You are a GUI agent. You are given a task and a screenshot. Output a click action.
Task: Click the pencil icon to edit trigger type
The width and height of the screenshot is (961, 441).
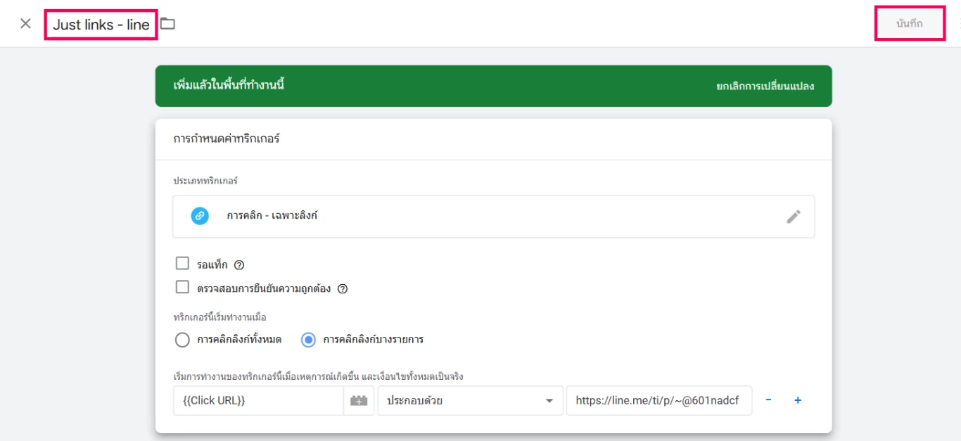point(793,217)
